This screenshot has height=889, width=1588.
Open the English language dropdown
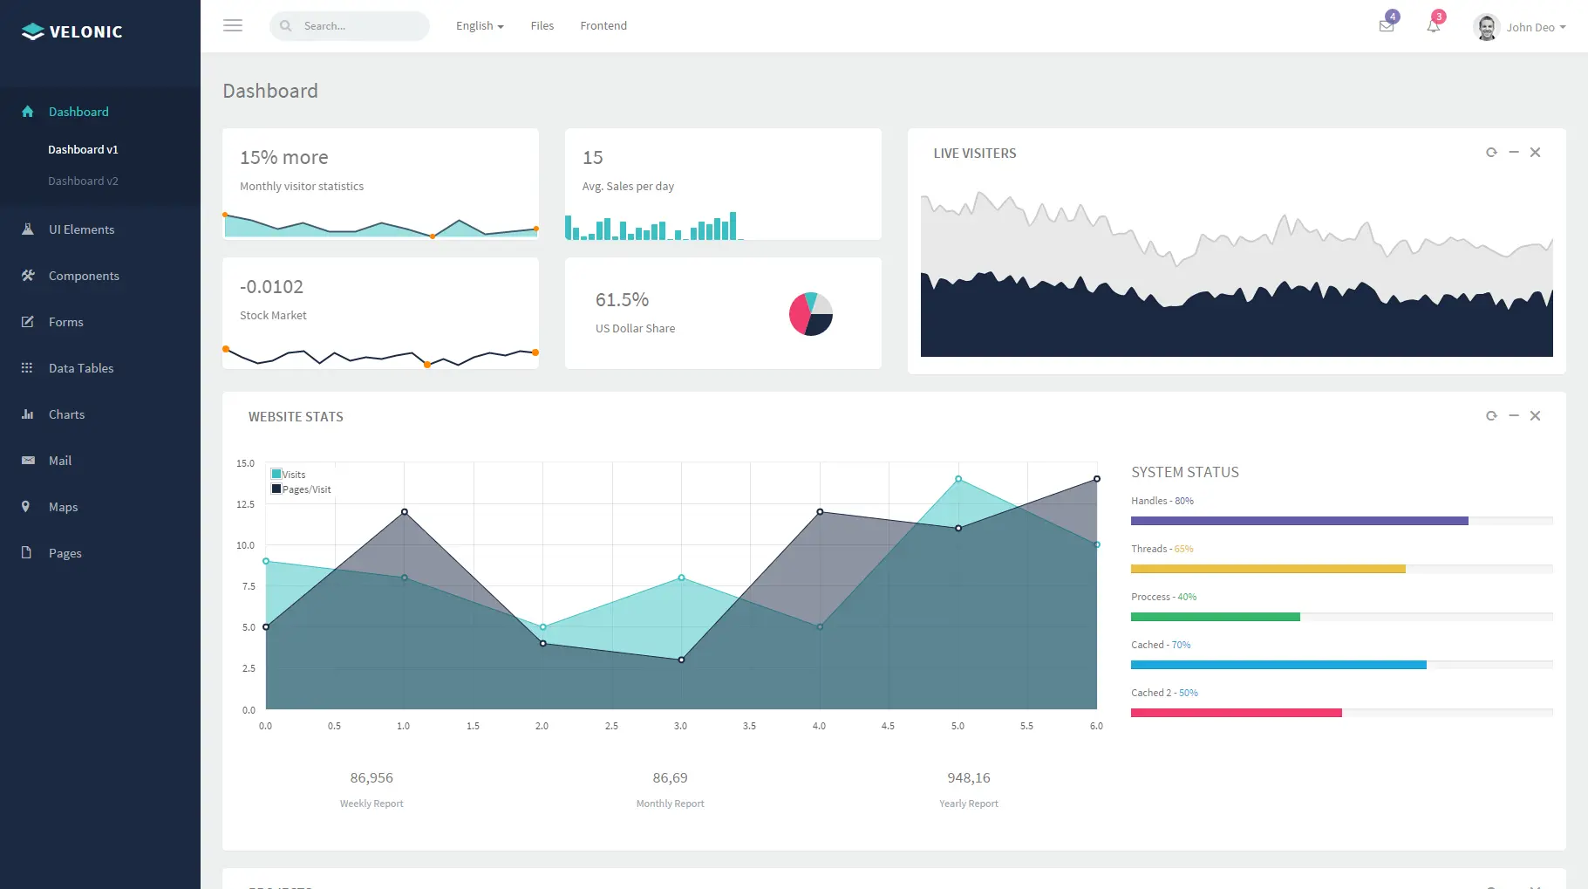point(480,26)
